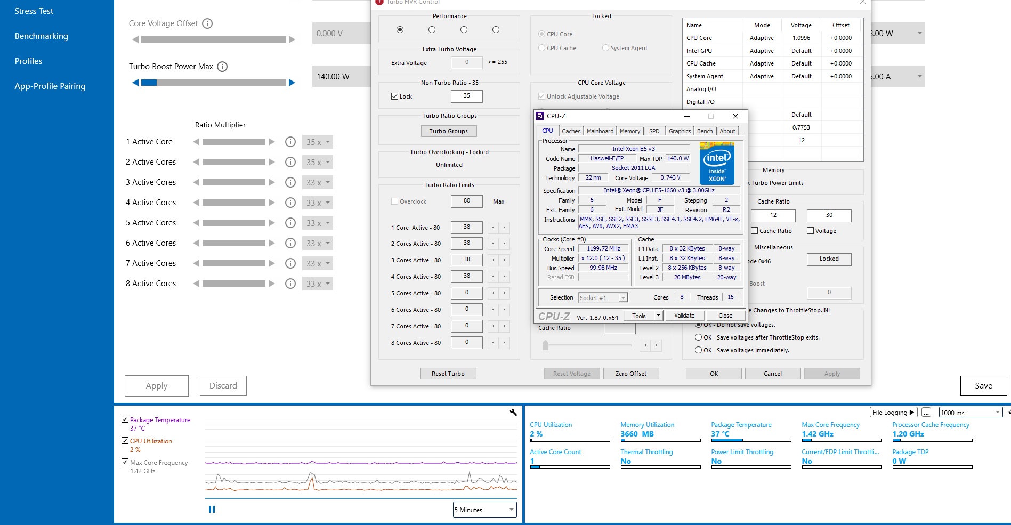Open the monitor graph wrench settings
The image size is (1011, 525).
pos(513,412)
